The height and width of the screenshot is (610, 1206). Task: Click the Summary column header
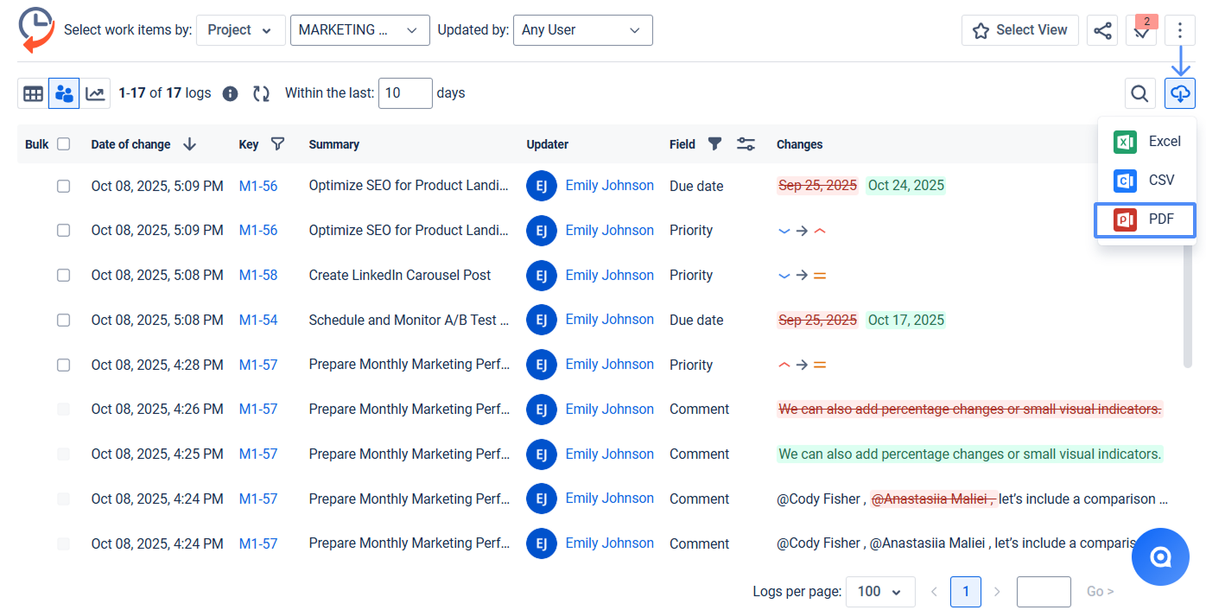(334, 144)
